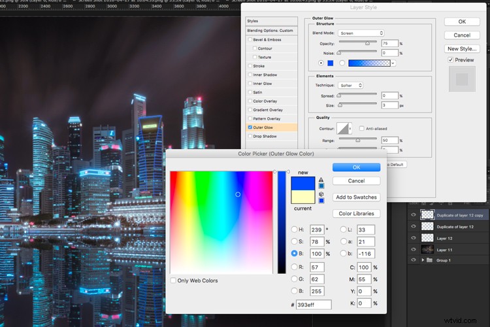Image resolution: width=490 pixels, height=327 pixels.
Task: Select Styles in the Layer Style list
Action: (x=271, y=21)
